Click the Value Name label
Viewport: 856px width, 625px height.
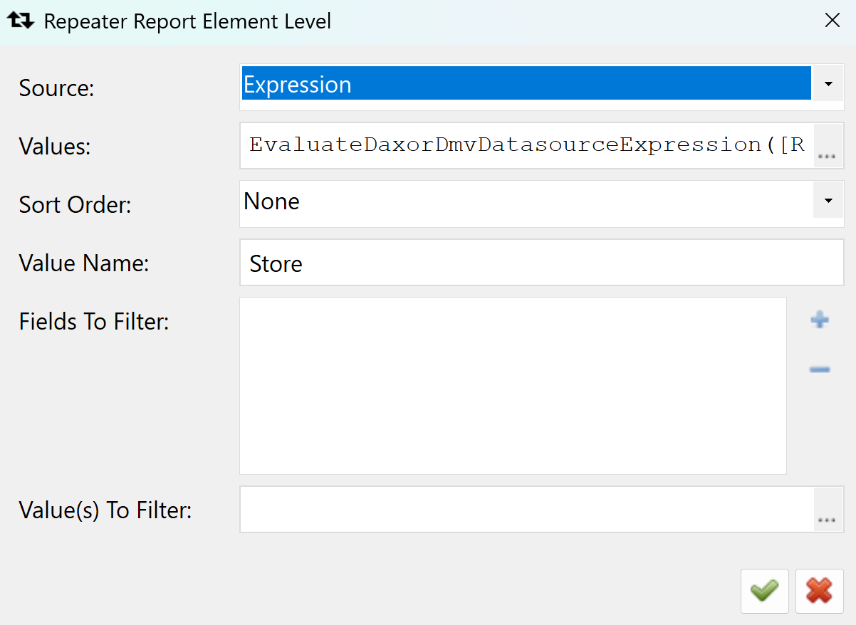point(84,263)
